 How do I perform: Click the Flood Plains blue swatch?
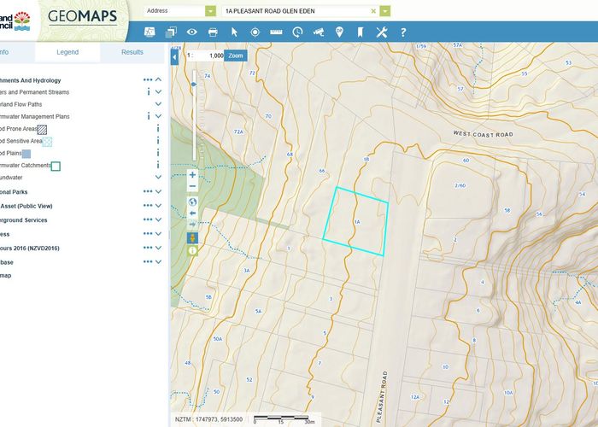point(26,154)
